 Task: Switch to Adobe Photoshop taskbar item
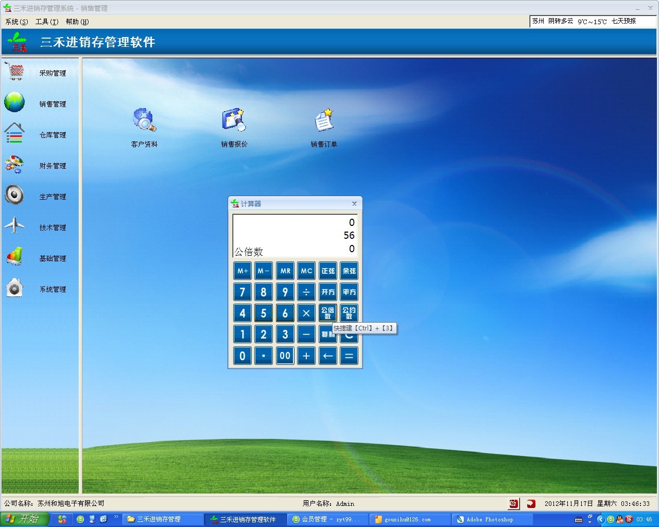(492, 519)
